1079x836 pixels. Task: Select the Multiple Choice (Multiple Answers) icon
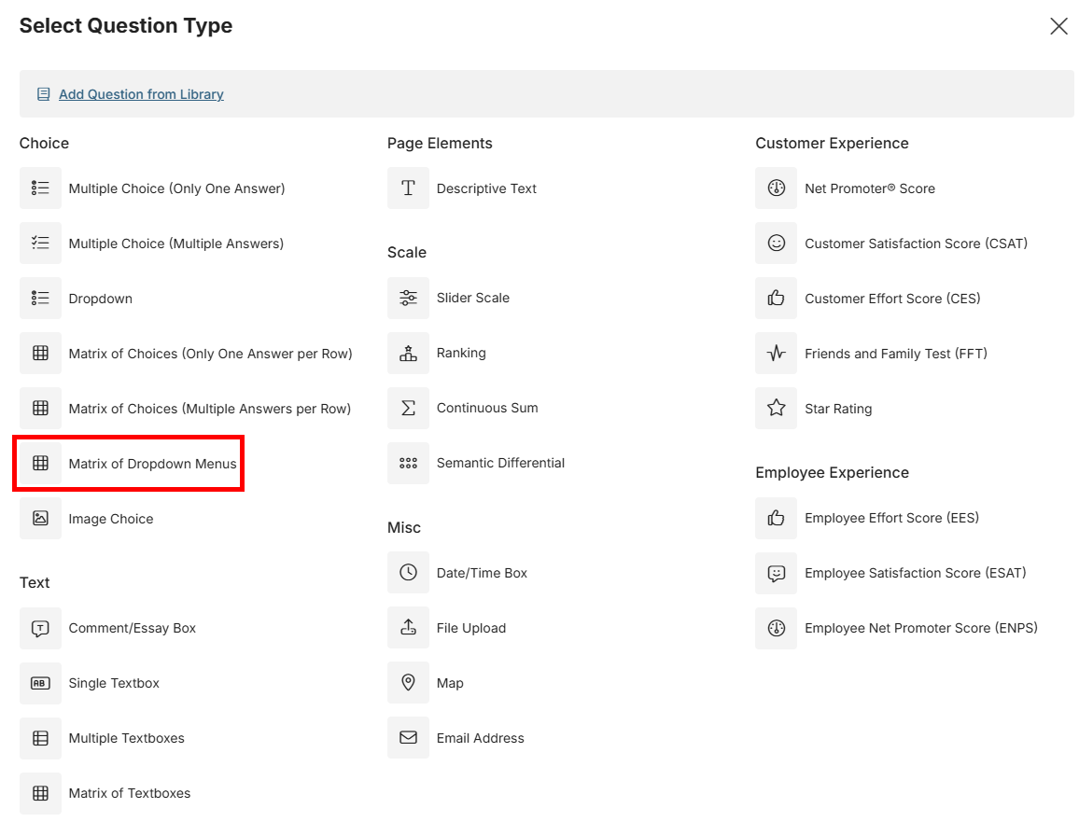pos(40,243)
